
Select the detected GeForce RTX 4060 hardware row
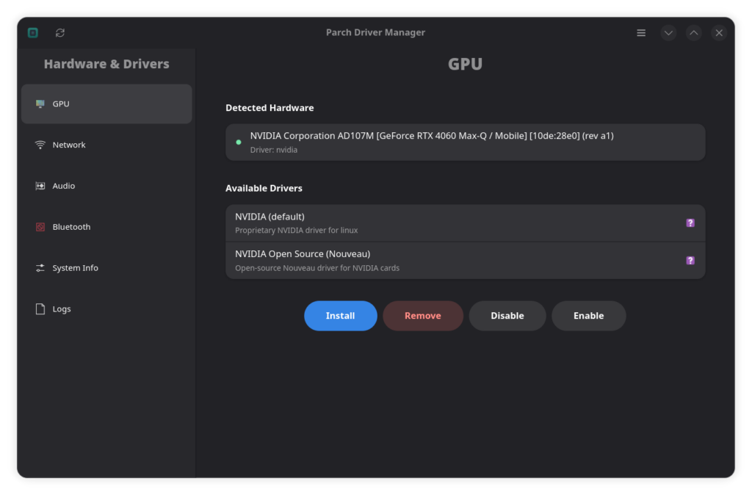click(465, 142)
